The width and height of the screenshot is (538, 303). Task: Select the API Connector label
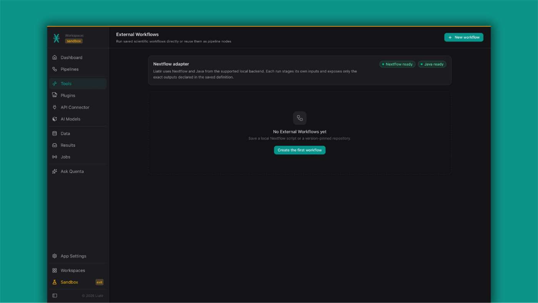(x=75, y=107)
